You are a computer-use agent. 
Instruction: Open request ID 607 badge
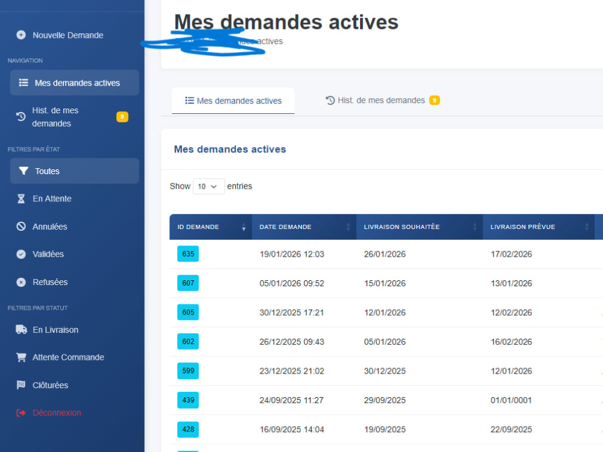[188, 283]
